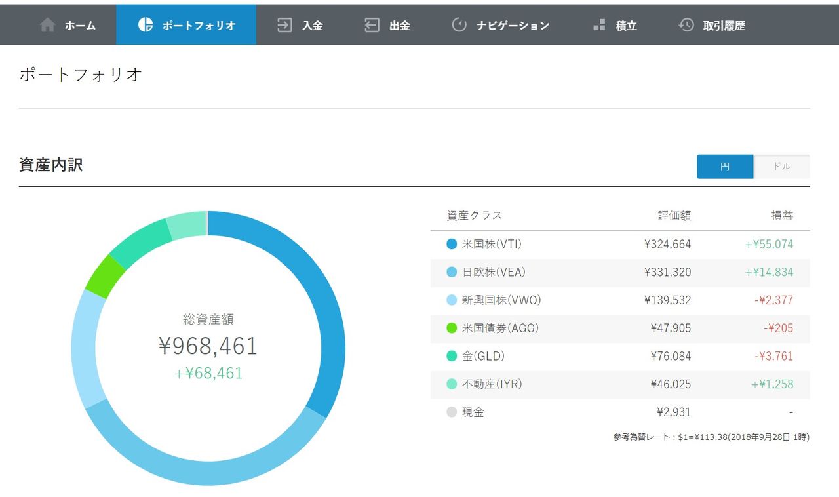The width and height of the screenshot is (839, 497).
Task: Click the ¥76,084 valuation value
Action: pos(671,356)
